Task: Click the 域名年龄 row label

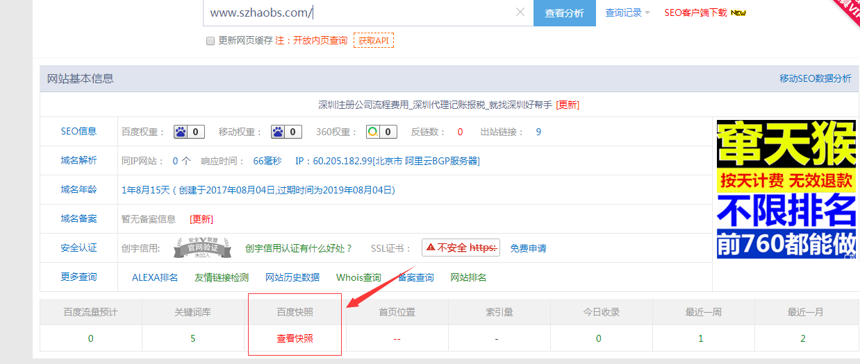Action: coord(78,189)
